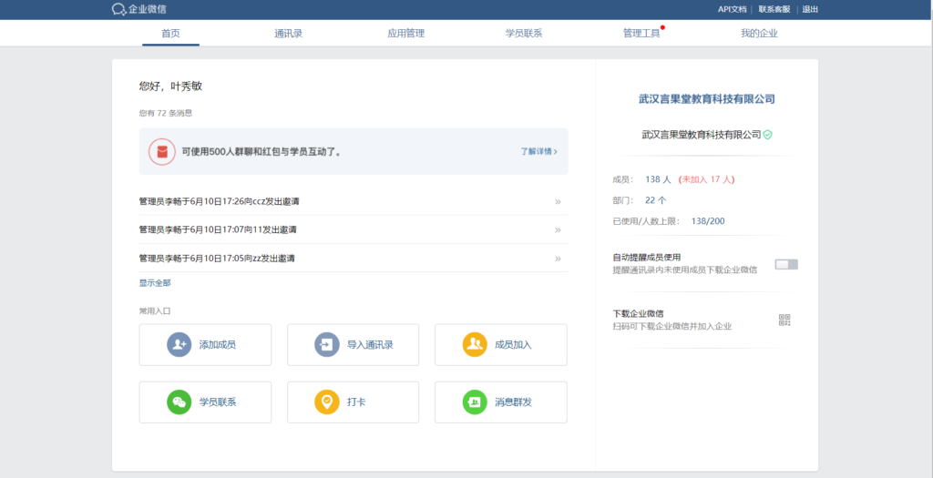This screenshot has width=933, height=478.
Task: Open message 管理员李畅于6月10日17:05向zz发出邀请
Action: pos(217,259)
